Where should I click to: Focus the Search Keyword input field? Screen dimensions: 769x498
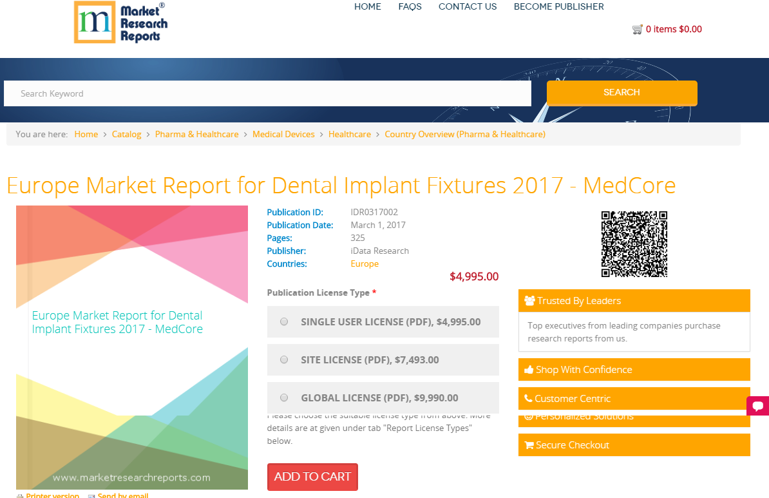tap(267, 93)
